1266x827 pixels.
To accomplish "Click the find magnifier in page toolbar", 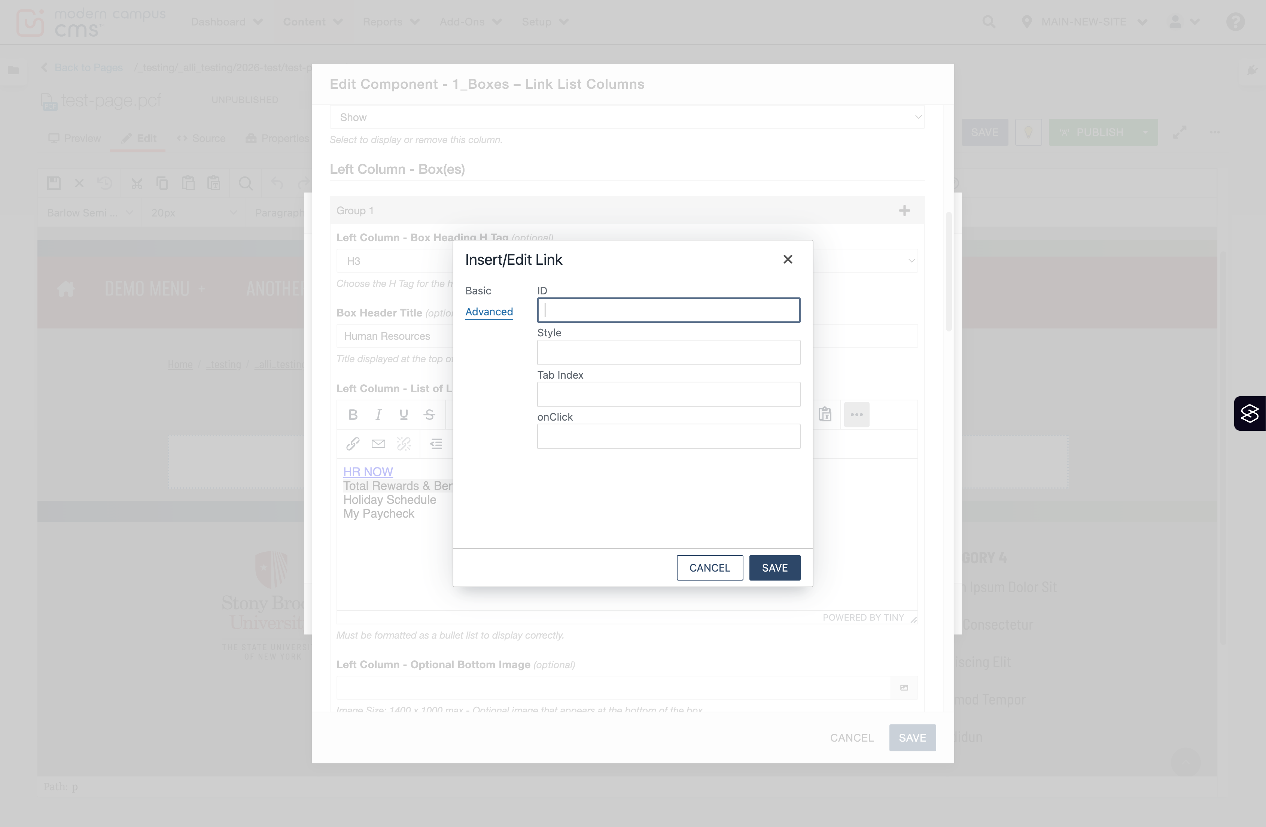I will 245,184.
